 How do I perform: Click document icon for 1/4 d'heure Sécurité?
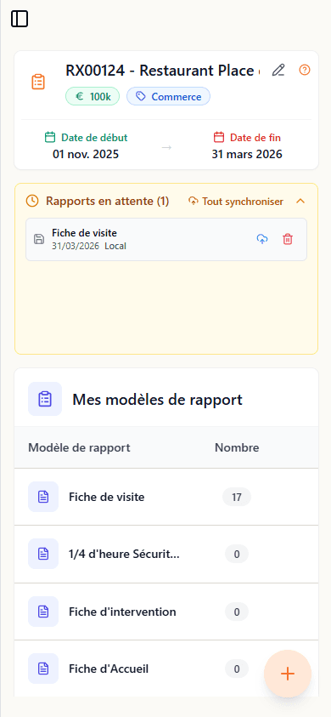click(x=43, y=554)
